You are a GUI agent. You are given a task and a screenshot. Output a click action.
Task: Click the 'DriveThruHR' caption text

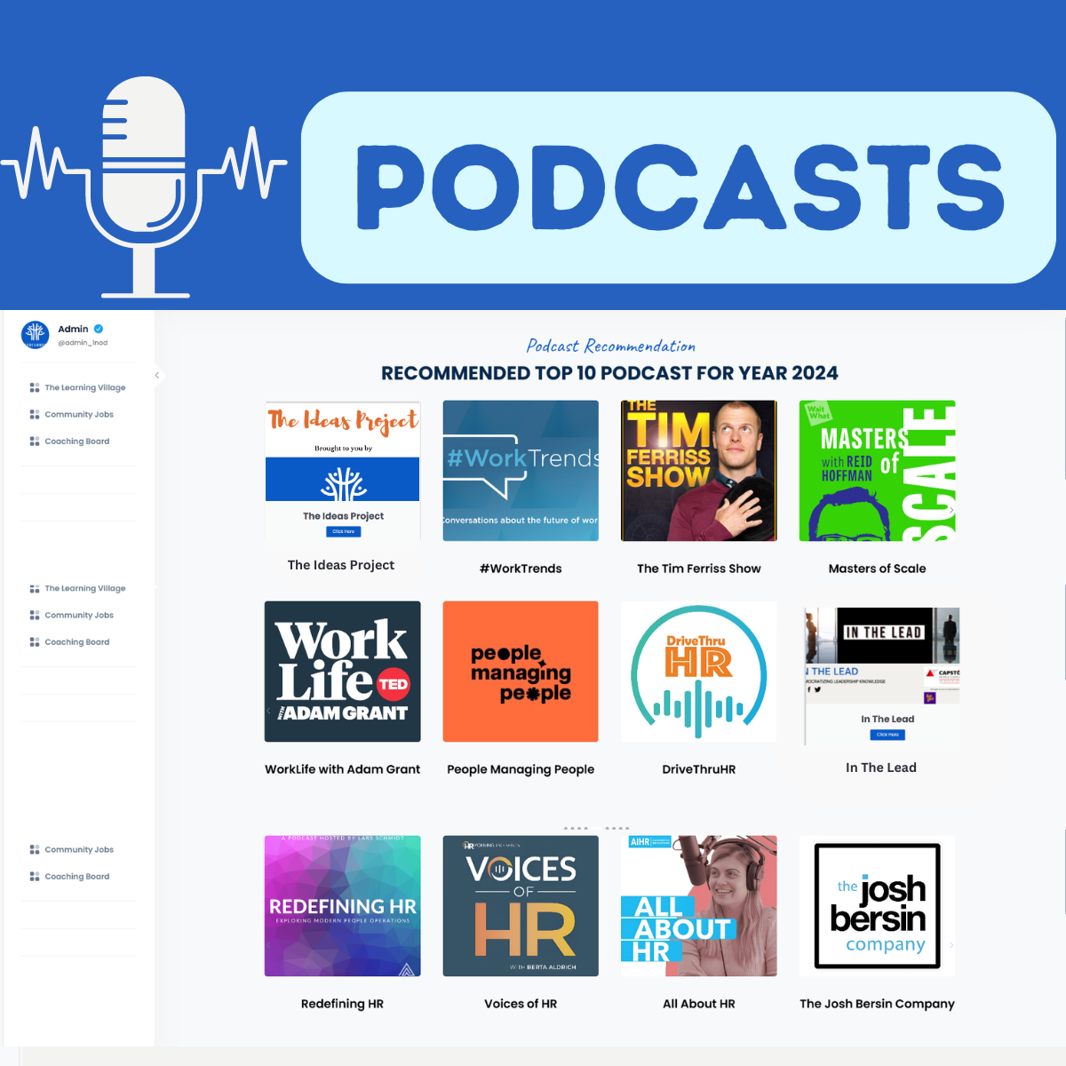[x=699, y=769]
